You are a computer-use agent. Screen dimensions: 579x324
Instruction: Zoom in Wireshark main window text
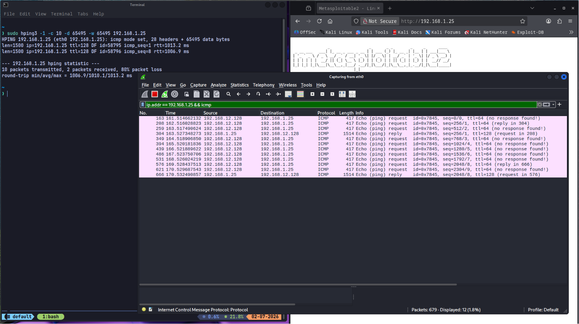[312, 94]
